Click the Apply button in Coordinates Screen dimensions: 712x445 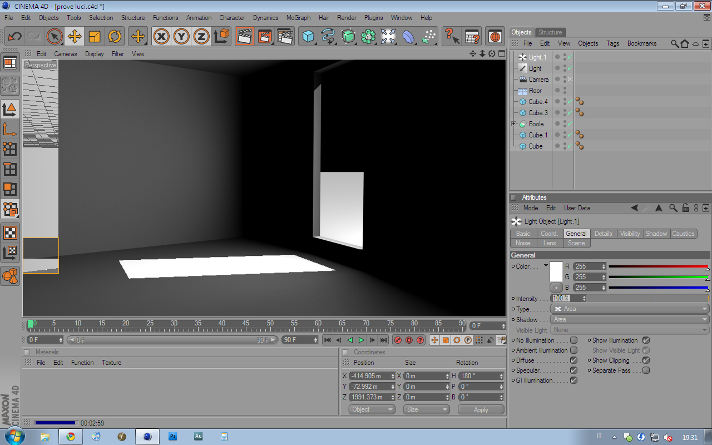click(481, 409)
